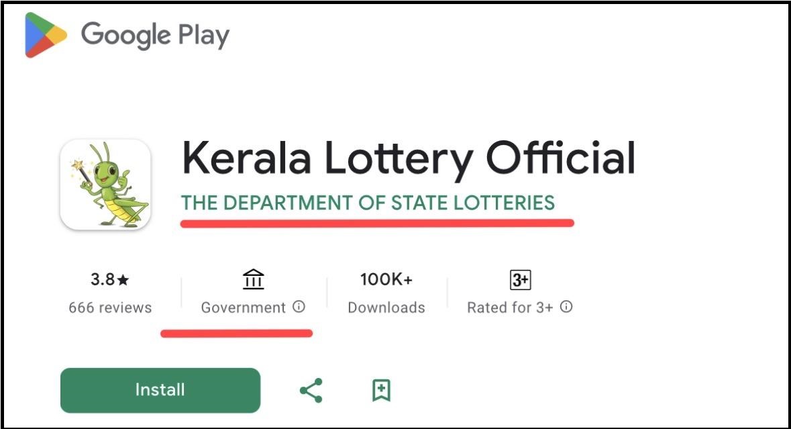Click the star beside the 3.8 rating
This screenshot has height=429, width=791.
coord(124,279)
